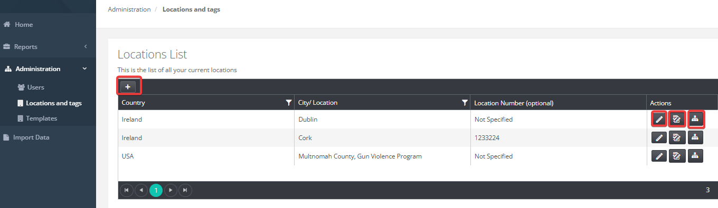718x208 pixels.
Task: Open the Country column filter
Action: [288, 103]
